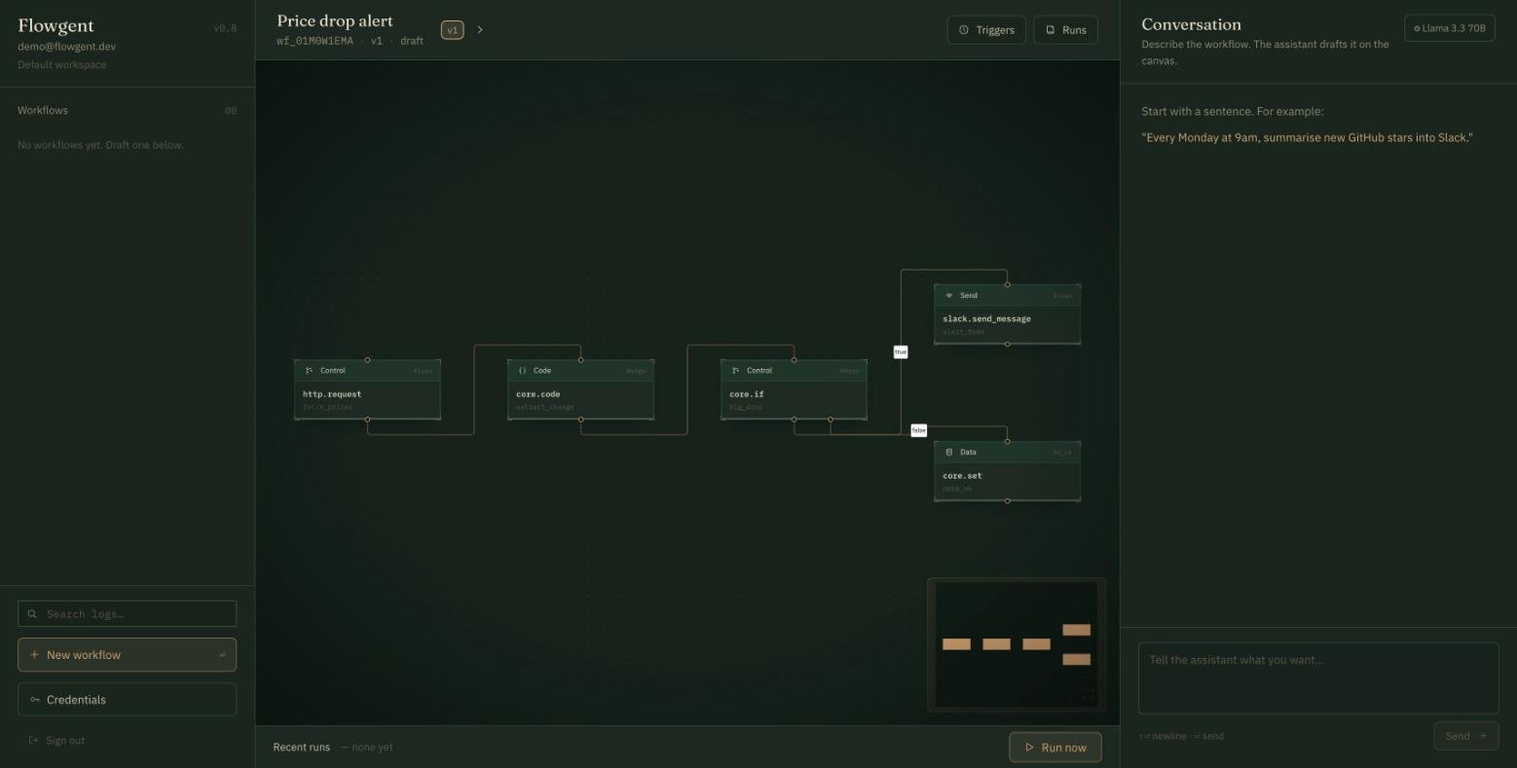Click the magnifier icon in Search logs

tap(32, 614)
